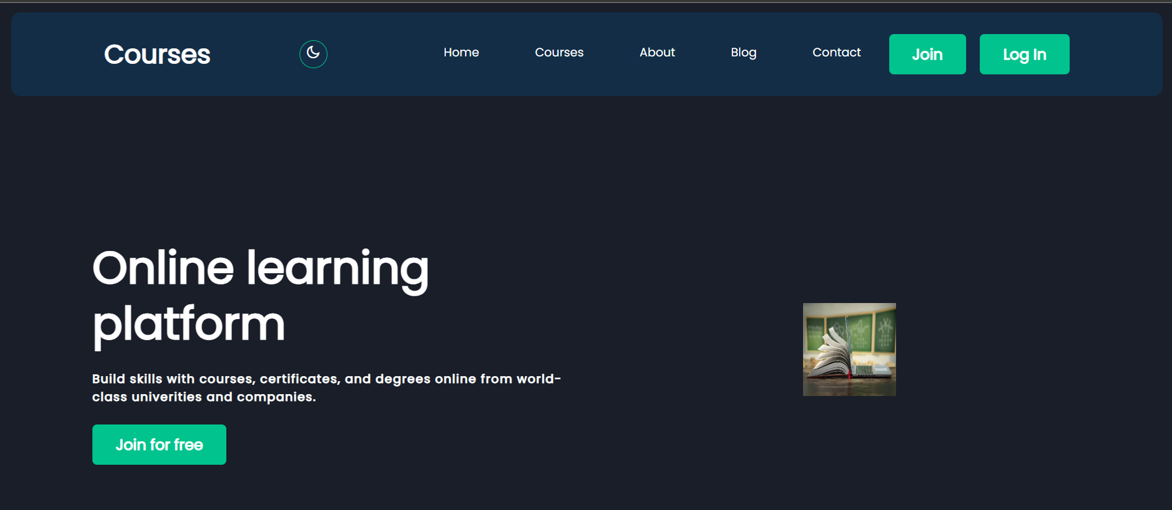Image resolution: width=1172 pixels, height=510 pixels.
Task: Toggle dark mode with the moon icon
Action: [313, 54]
